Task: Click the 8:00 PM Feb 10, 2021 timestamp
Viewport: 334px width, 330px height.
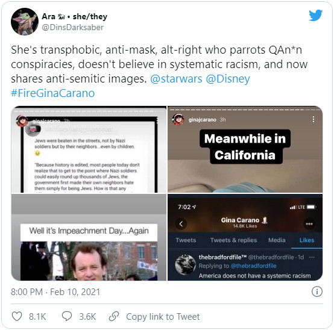Action: point(55,292)
